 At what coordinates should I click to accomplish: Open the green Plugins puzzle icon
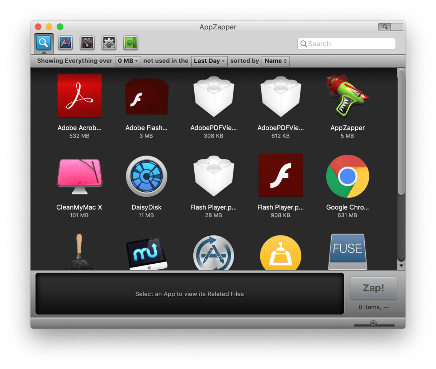click(x=131, y=43)
